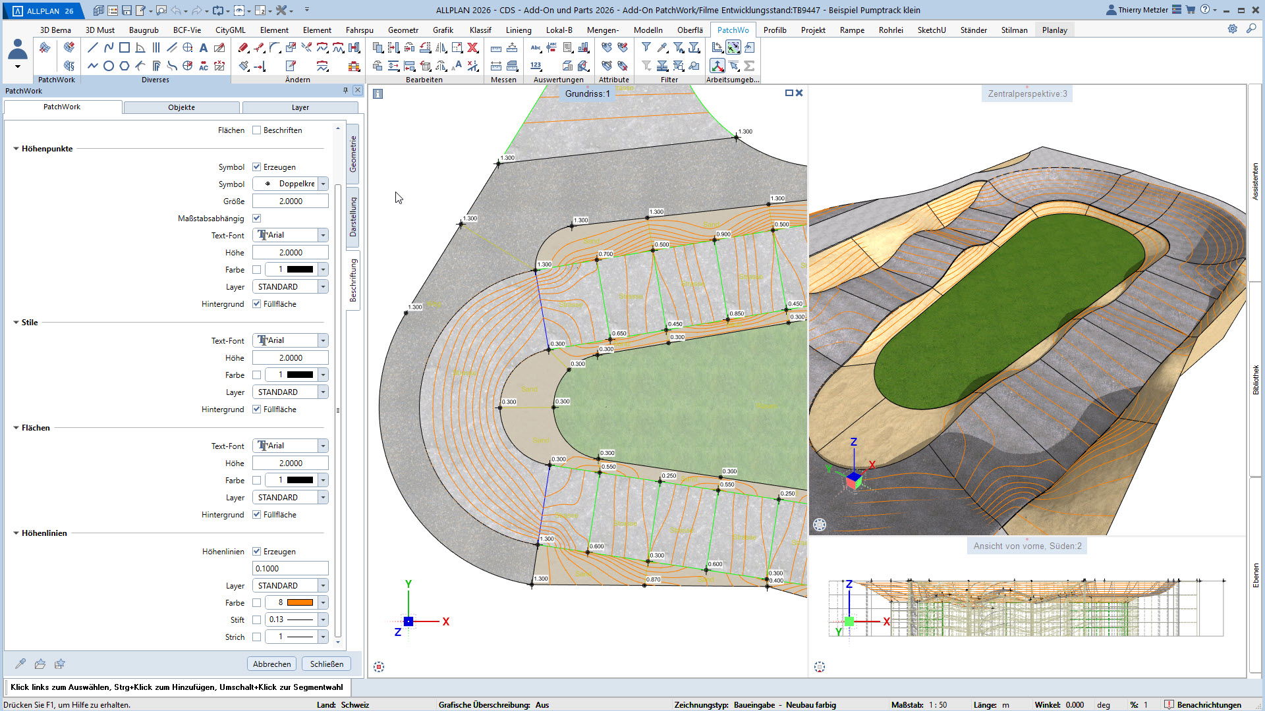Click the eyedropper icon at panel bottom
Screen dimensions: 1265x711
tap(20, 664)
